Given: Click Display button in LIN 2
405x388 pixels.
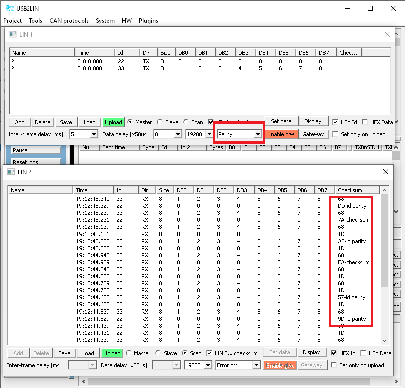Looking at the screenshot, I should coord(311,352).
